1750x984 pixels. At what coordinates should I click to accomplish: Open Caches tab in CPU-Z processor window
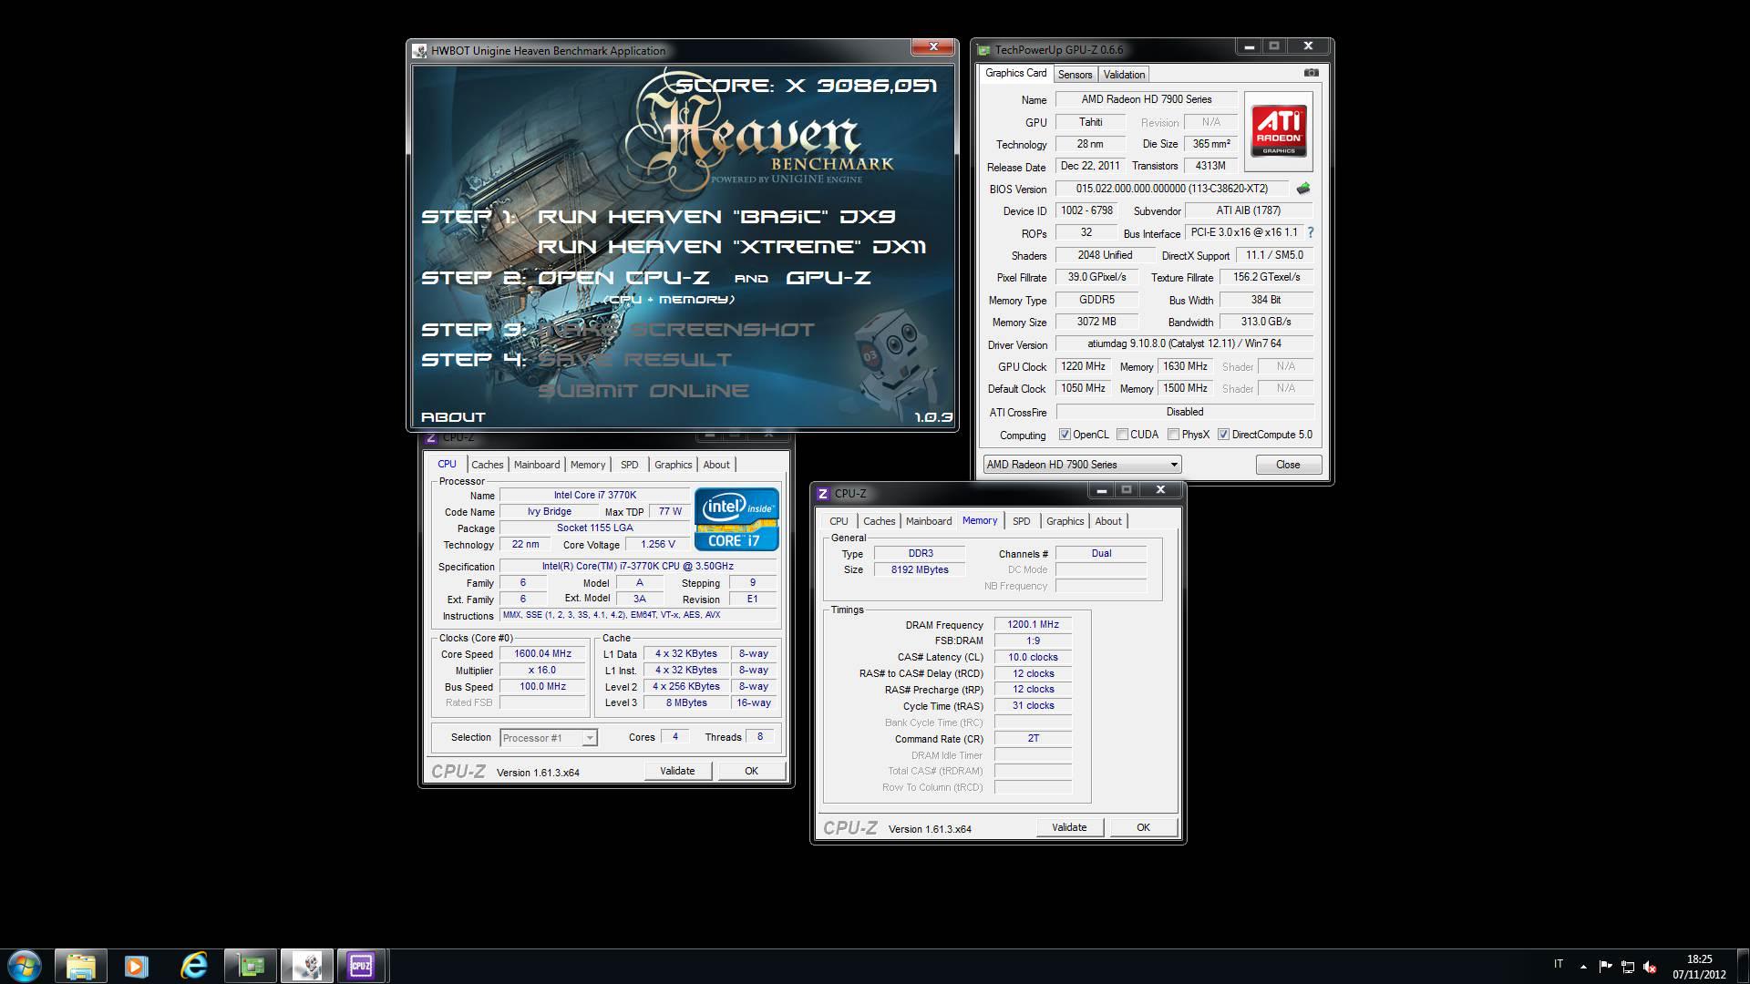click(487, 465)
